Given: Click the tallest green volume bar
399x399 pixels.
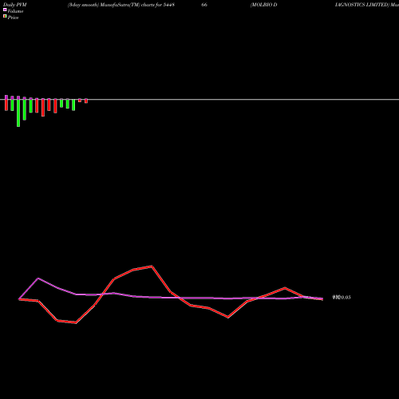Looking at the screenshot, I should [x=18, y=113].
